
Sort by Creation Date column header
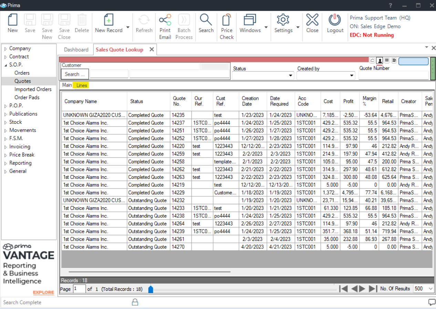(x=253, y=101)
